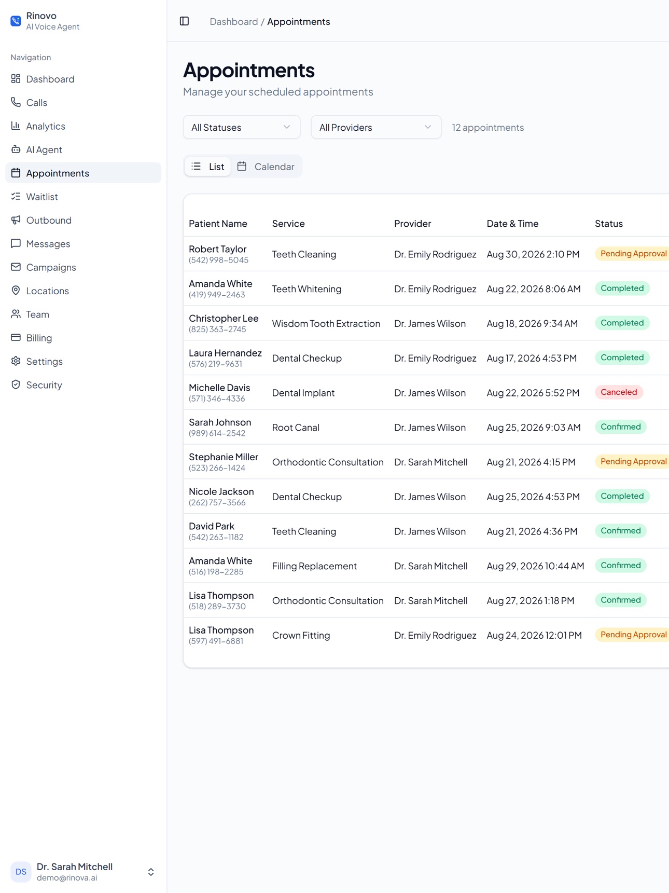Open Analytics in the sidebar navigation
Viewport: 669px width, 893px height.
click(x=83, y=126)
